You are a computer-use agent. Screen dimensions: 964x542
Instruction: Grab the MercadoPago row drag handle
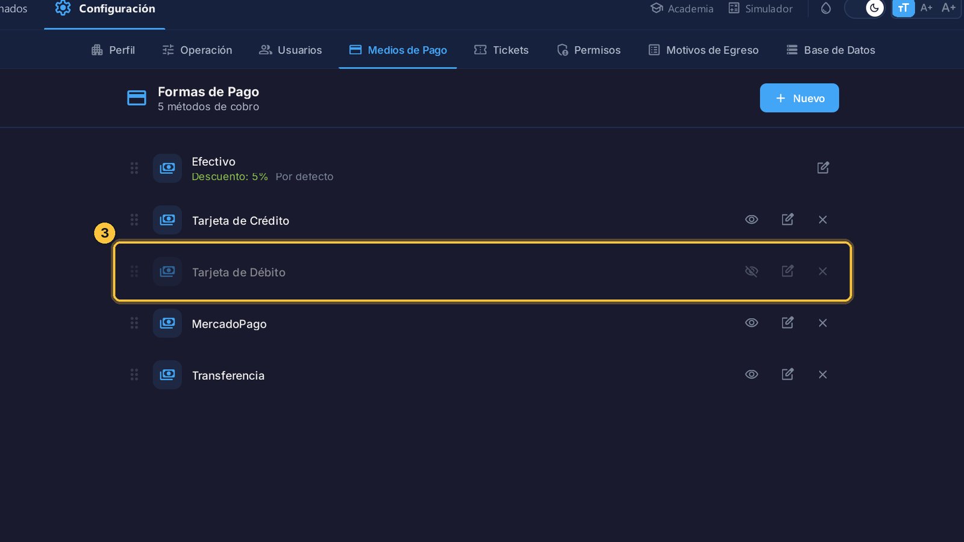coord(134,323)
